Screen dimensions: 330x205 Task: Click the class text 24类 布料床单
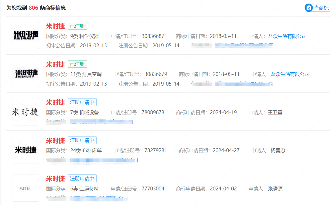pyautogui.click(x=86, y=151)
